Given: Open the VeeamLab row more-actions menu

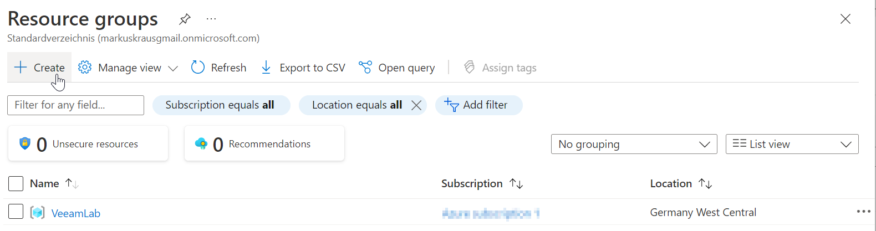Looking at the screenshot, I should [863, 212].
